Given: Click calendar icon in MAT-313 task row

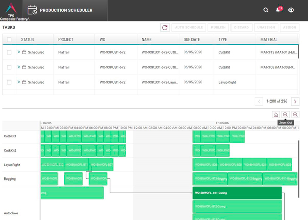Looking at the screenshot, I should 24,52.
